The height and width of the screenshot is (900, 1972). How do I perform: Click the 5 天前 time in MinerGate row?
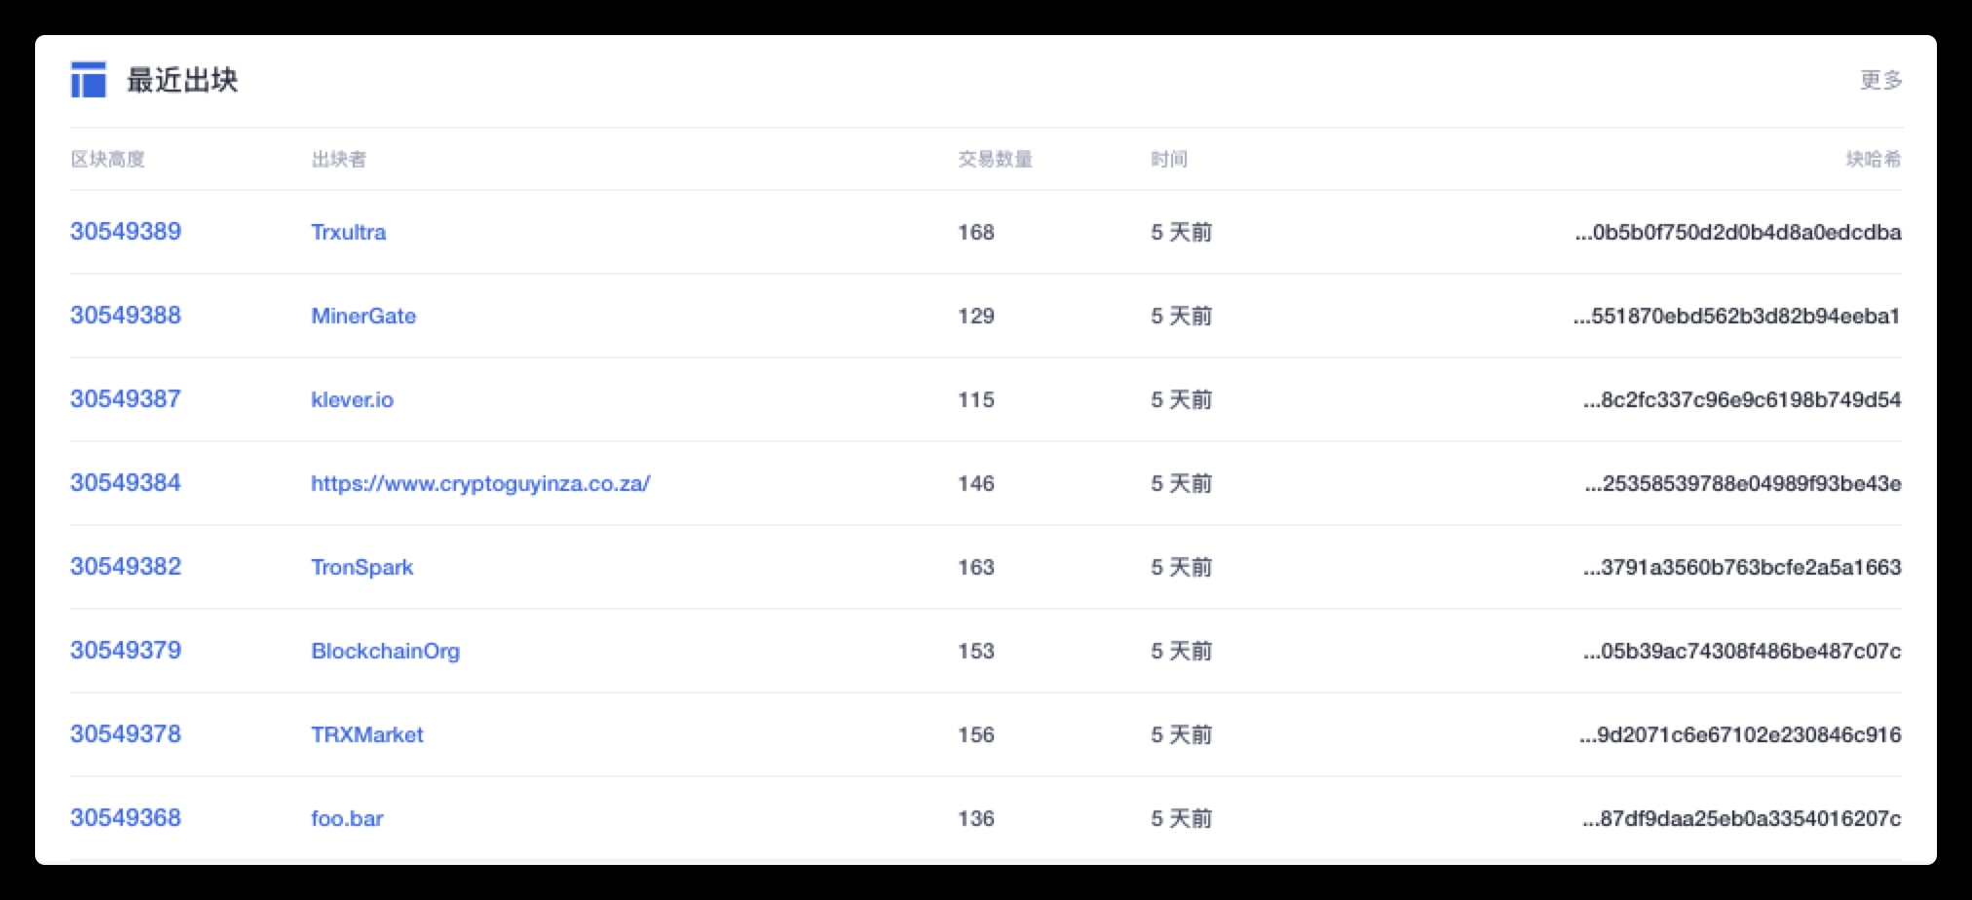tap(1182, 316)
